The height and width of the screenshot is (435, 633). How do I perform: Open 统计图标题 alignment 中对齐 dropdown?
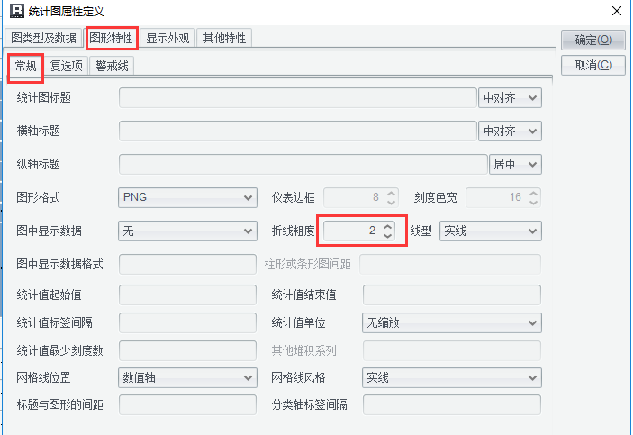tap(510, 98)
